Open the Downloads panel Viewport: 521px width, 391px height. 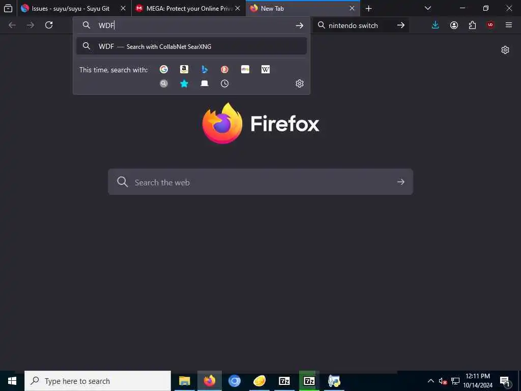(436, 25)
